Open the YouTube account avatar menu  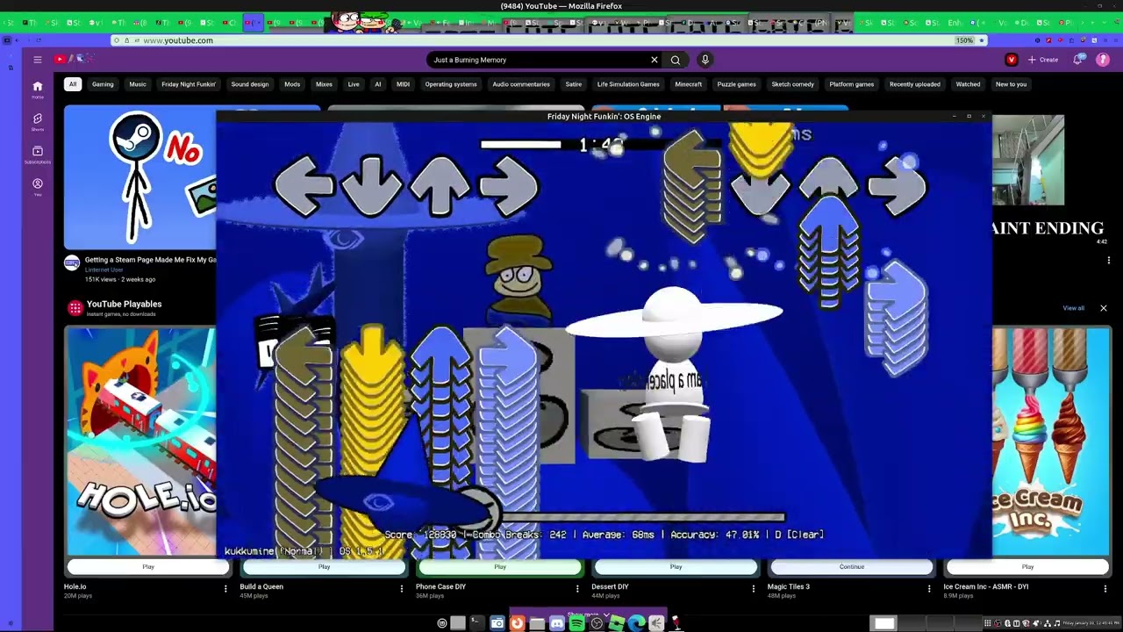tap(1103, 60)
